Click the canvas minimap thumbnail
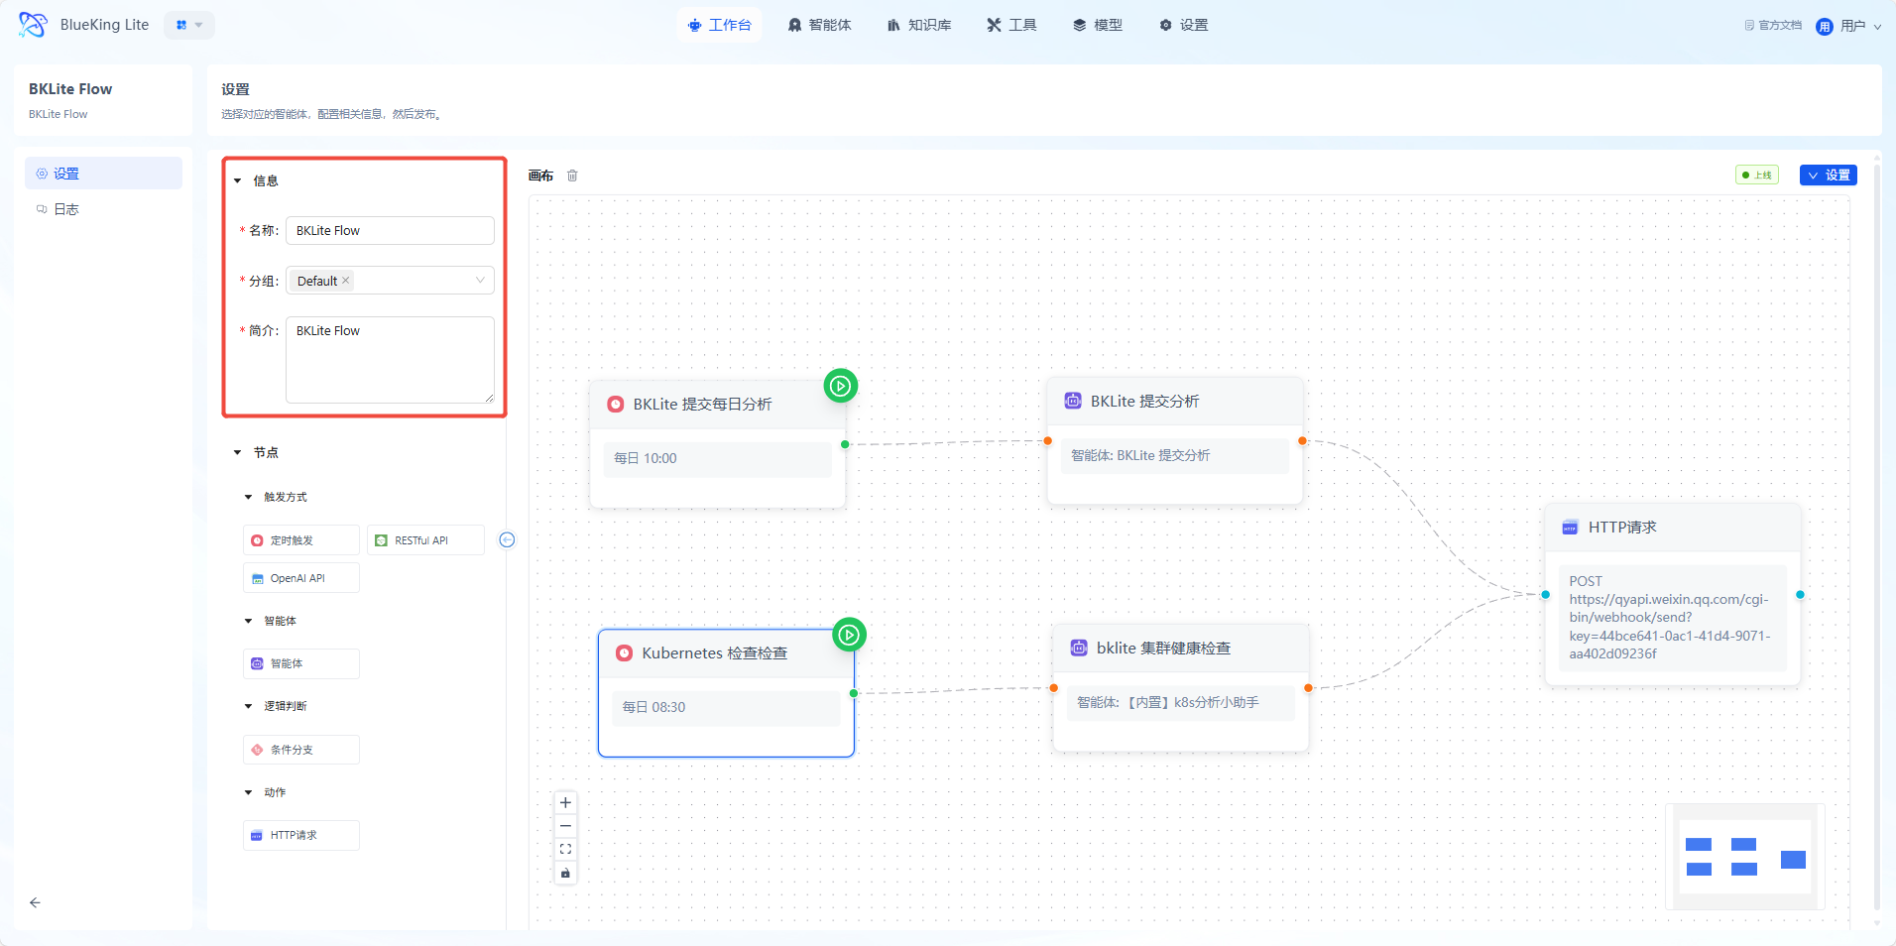This screenshot has width=1896, height=946. (1745, 857)
